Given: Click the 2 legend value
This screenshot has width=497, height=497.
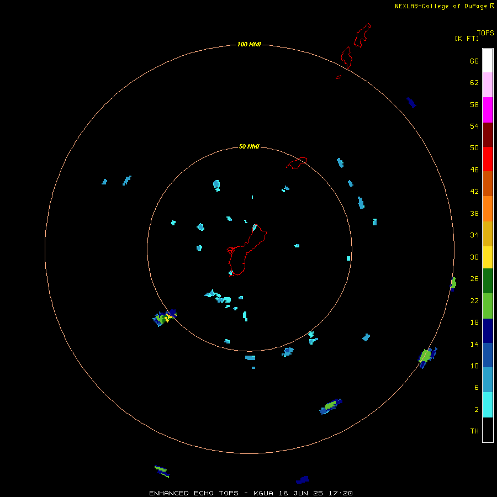Looking at the screenshot, I should point(477,410).
